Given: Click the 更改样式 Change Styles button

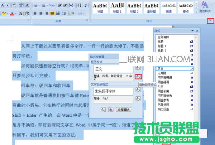Looking at the screenshot, I should (205, 8).
